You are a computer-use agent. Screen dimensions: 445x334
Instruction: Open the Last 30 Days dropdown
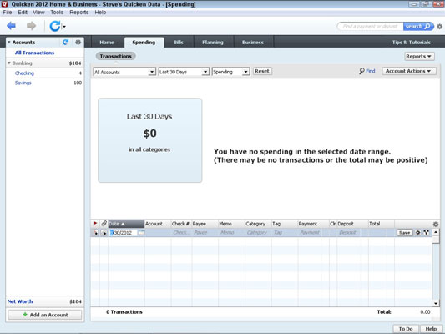click(x=184, y=72)
